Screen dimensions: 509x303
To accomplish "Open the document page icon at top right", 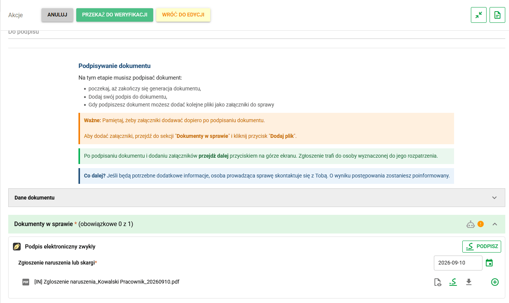I will coord(497,15).
